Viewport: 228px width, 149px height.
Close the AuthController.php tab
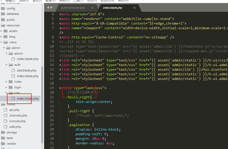tap(93, 8)
